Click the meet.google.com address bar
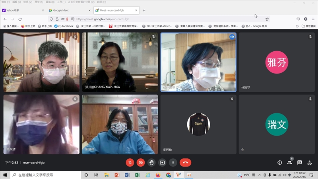This screenshot has height=179, width=318. (159, 19)
